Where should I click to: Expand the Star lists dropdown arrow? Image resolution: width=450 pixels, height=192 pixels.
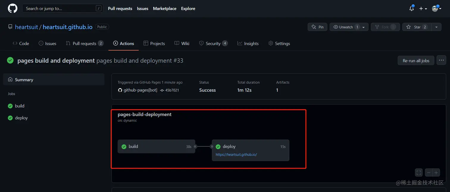coord(436,27)
